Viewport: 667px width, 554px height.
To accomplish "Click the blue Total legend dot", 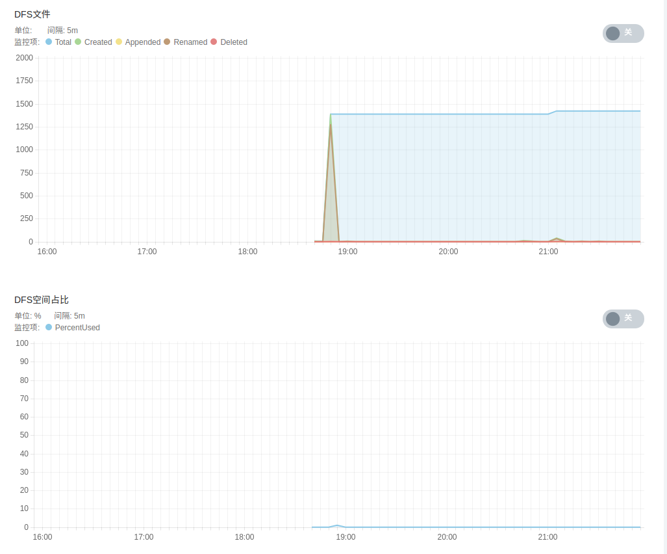I will point(49,42).
